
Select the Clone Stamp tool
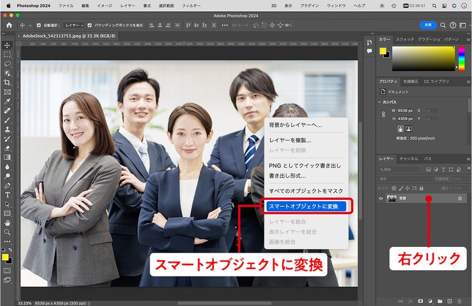[x=7, y=129]
